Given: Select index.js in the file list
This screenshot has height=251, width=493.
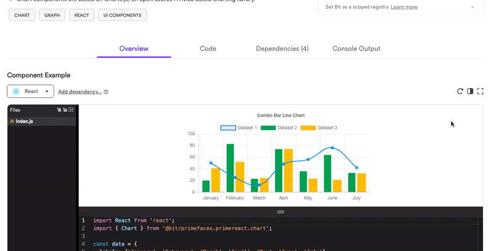Looking at the screenshot, I should (25, 121).
